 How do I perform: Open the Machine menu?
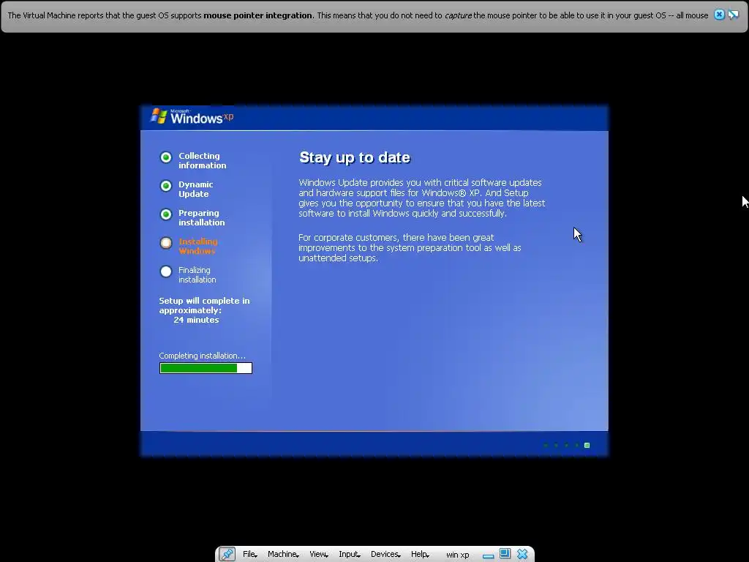coord(283,554)
